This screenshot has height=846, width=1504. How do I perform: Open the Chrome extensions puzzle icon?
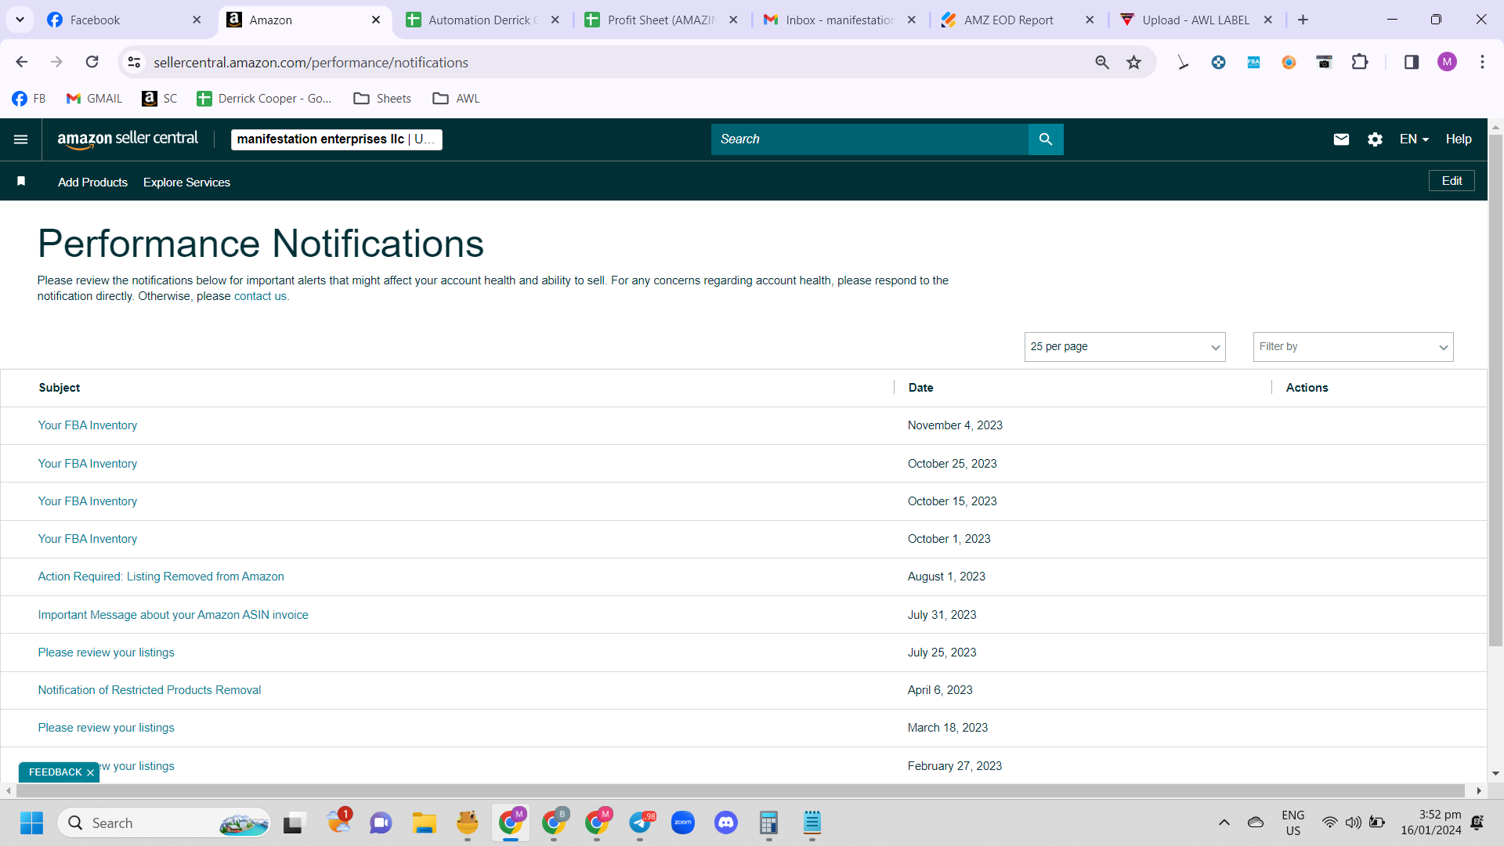pyautogui.click(x=1360, y=62)
